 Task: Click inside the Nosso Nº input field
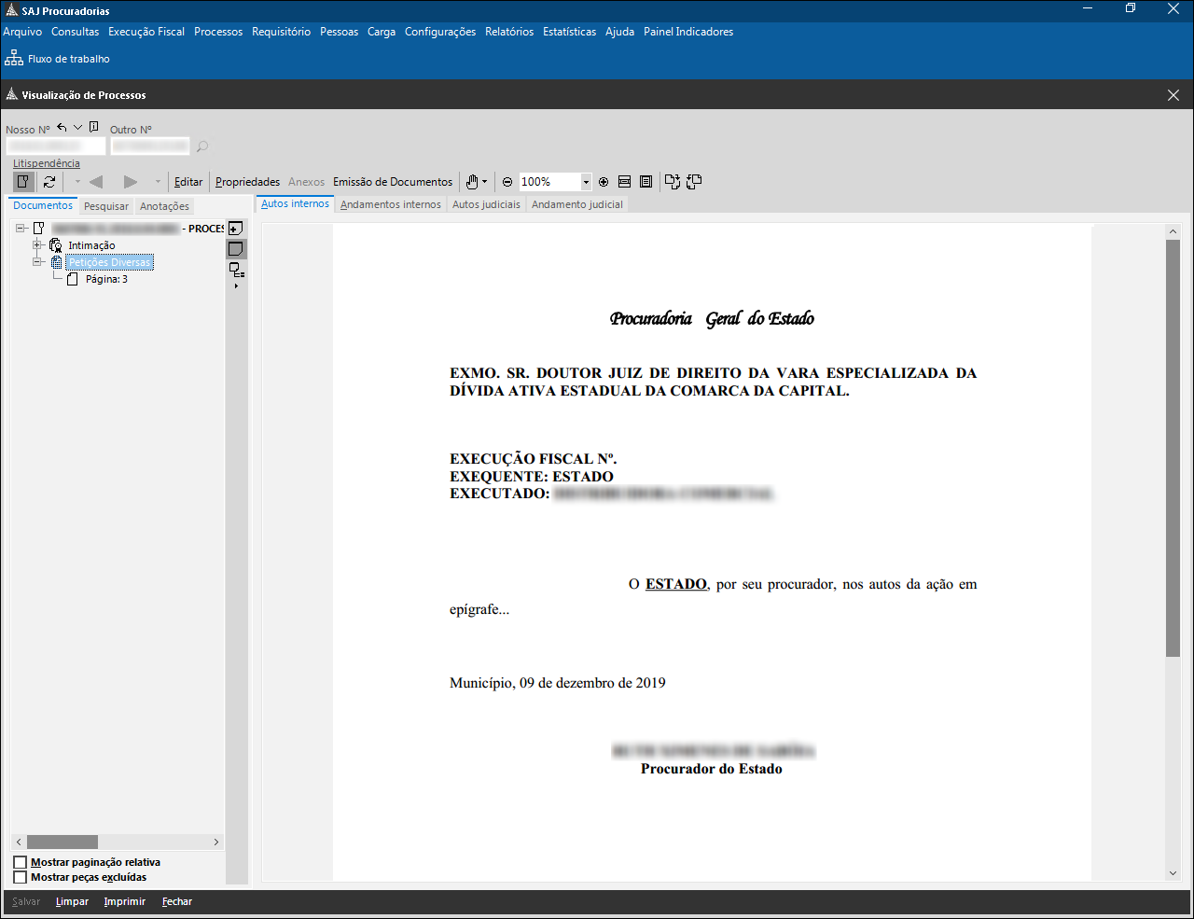[x=56, y=146]
